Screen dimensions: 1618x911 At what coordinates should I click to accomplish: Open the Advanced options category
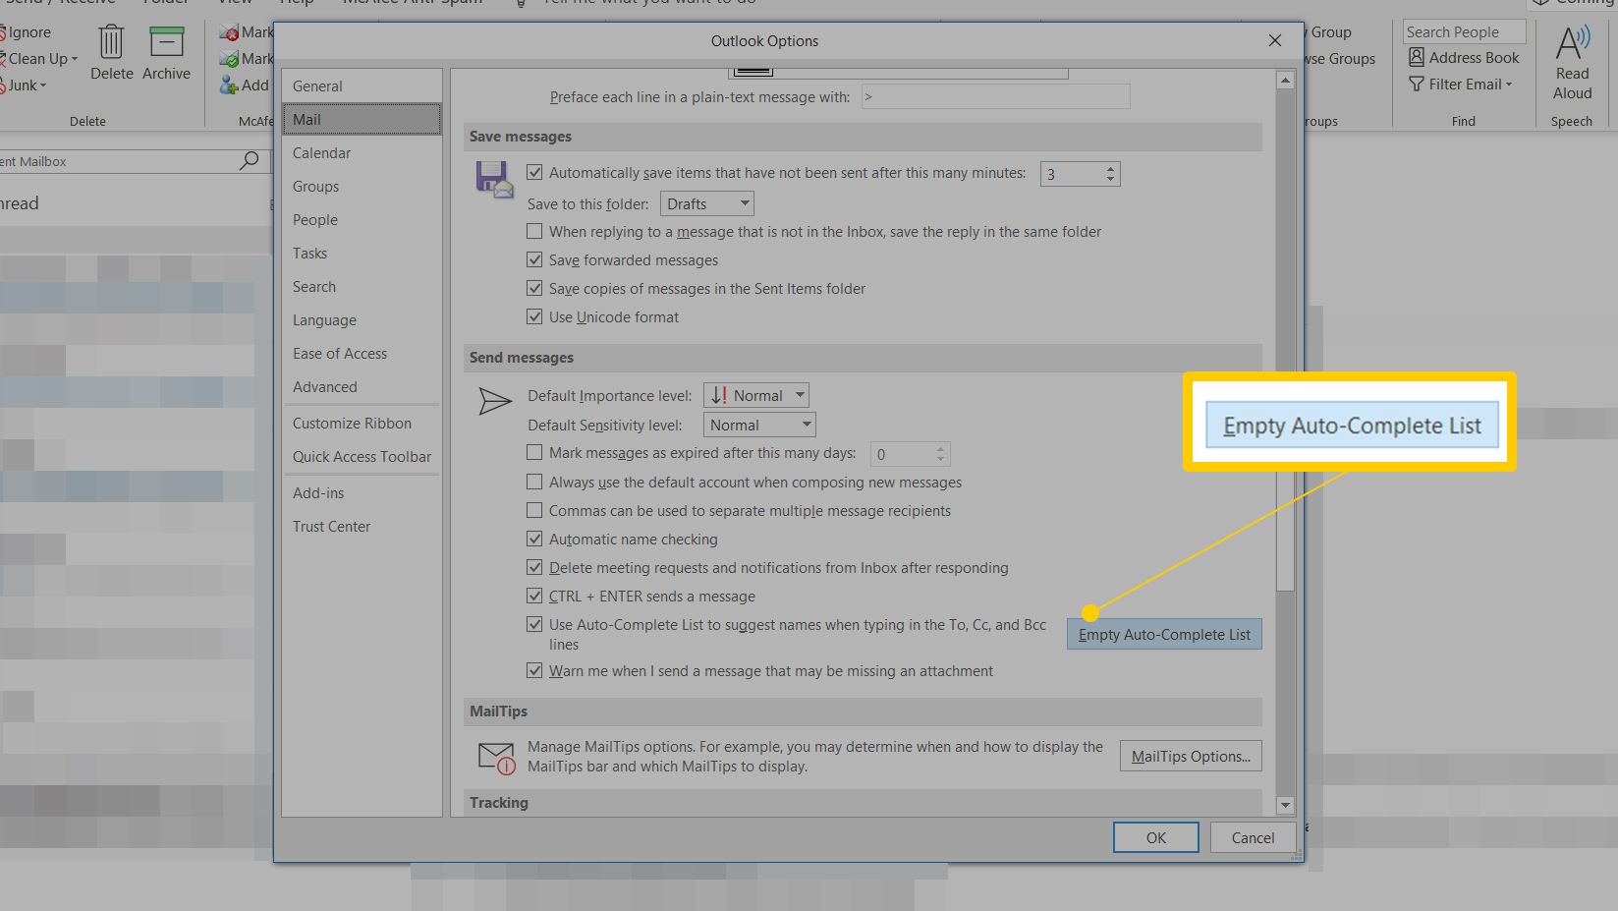click(x=362, y=387)
